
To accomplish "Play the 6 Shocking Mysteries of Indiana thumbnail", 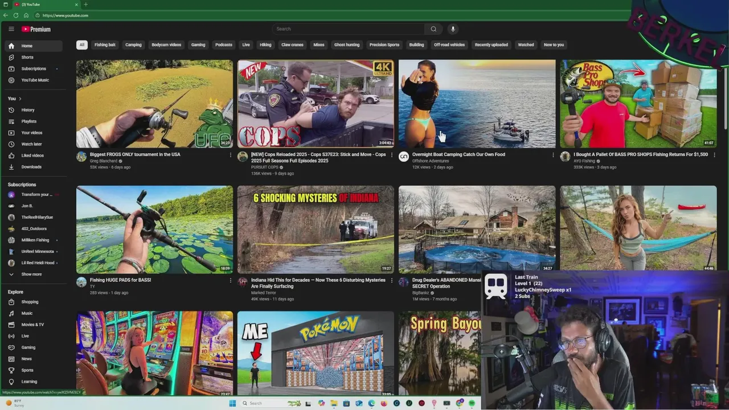I will (x=316, y=229).
